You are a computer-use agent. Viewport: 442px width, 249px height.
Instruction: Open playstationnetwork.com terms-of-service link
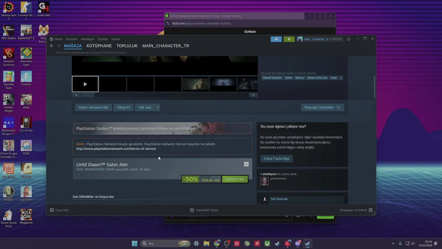point(116,149)
